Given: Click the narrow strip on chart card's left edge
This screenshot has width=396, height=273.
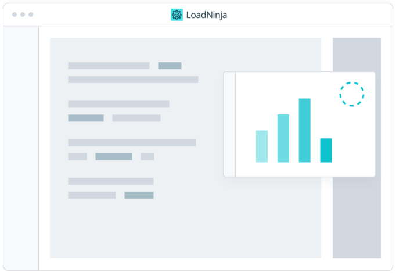Looking at the screenshot, I should coord(229,124).
